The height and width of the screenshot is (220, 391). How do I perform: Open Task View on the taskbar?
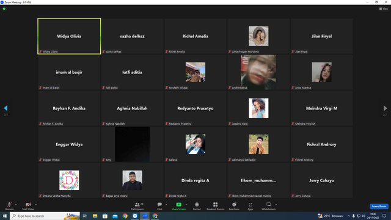click(85, 216)
